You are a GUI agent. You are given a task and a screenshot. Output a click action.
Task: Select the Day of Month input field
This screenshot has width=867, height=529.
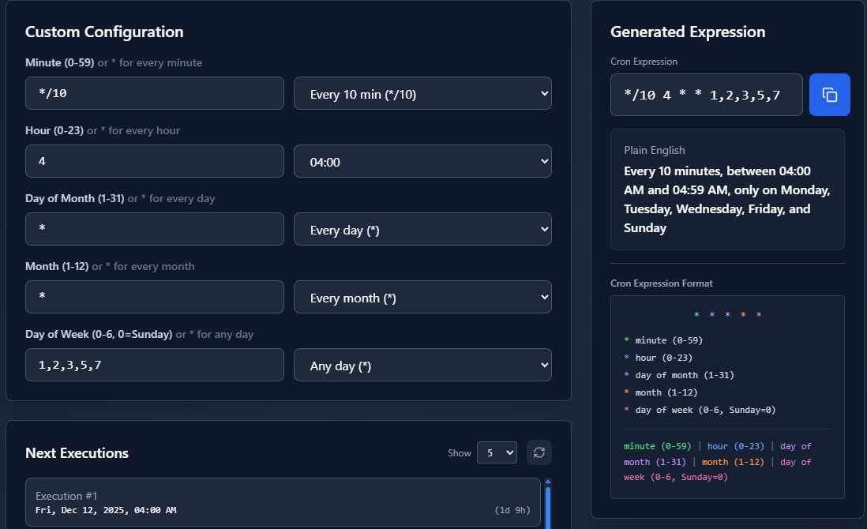tap(155, 229)
